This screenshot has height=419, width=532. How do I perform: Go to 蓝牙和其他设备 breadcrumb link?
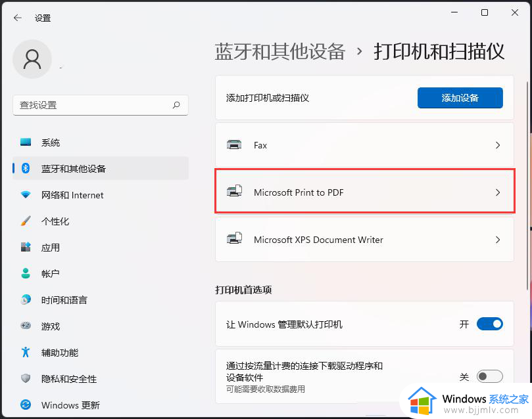click(280, 52)
